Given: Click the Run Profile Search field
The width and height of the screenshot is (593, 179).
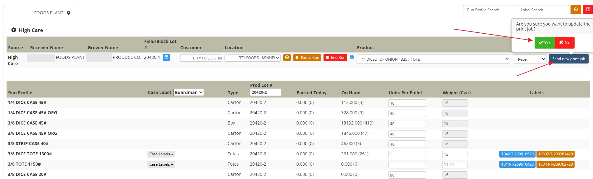Looking at the screenshot, I should pyautogui.click(x=489, y=10).
